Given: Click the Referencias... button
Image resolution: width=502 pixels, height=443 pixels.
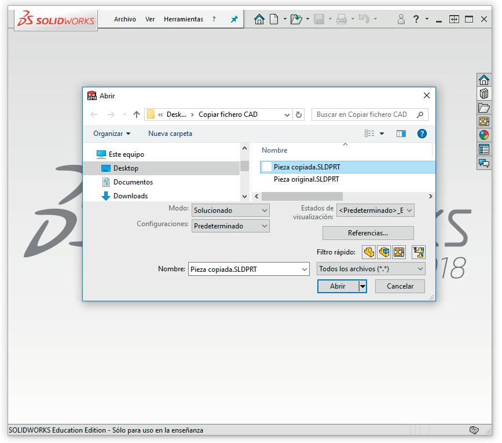Looking at the screenshot, I should (368, 233).
